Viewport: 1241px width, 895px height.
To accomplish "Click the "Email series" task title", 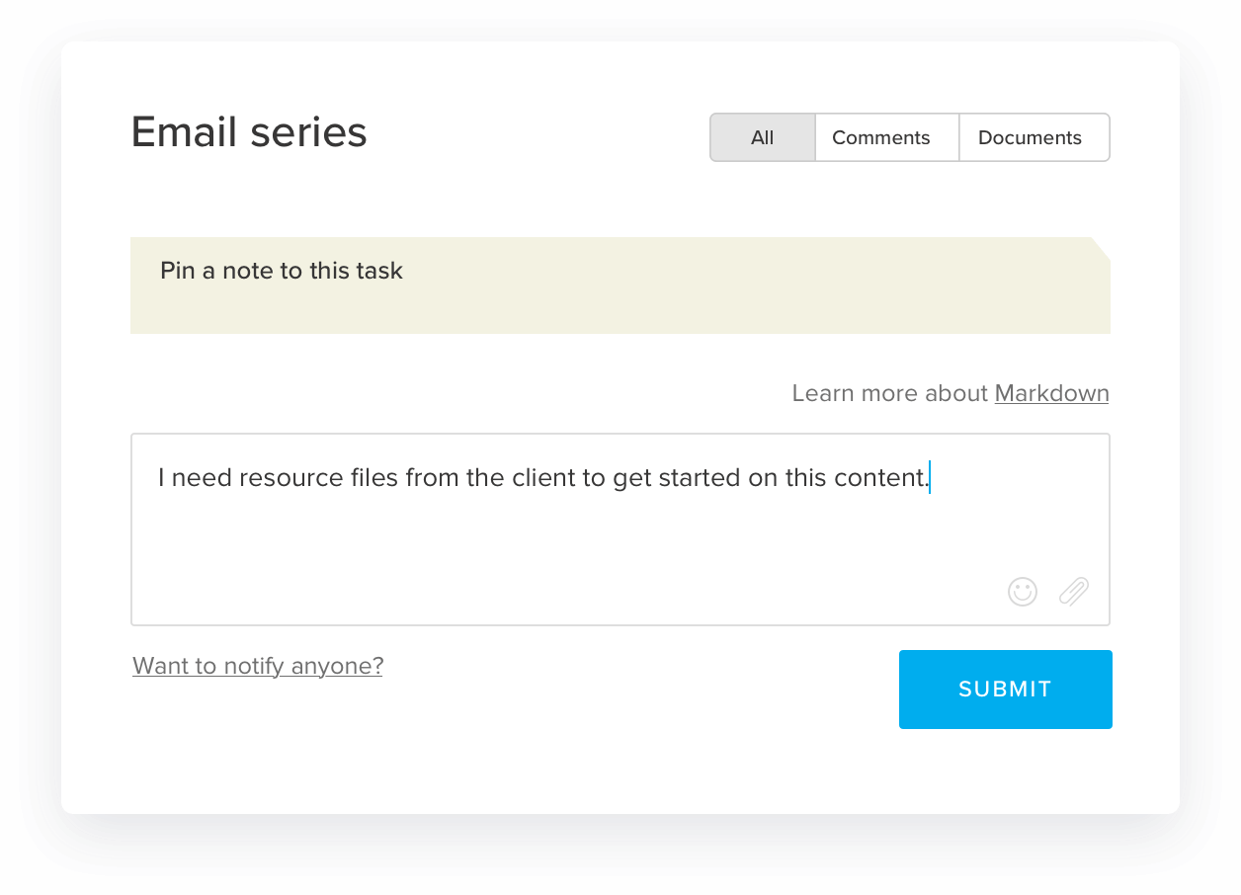I will tap(249, 132).
